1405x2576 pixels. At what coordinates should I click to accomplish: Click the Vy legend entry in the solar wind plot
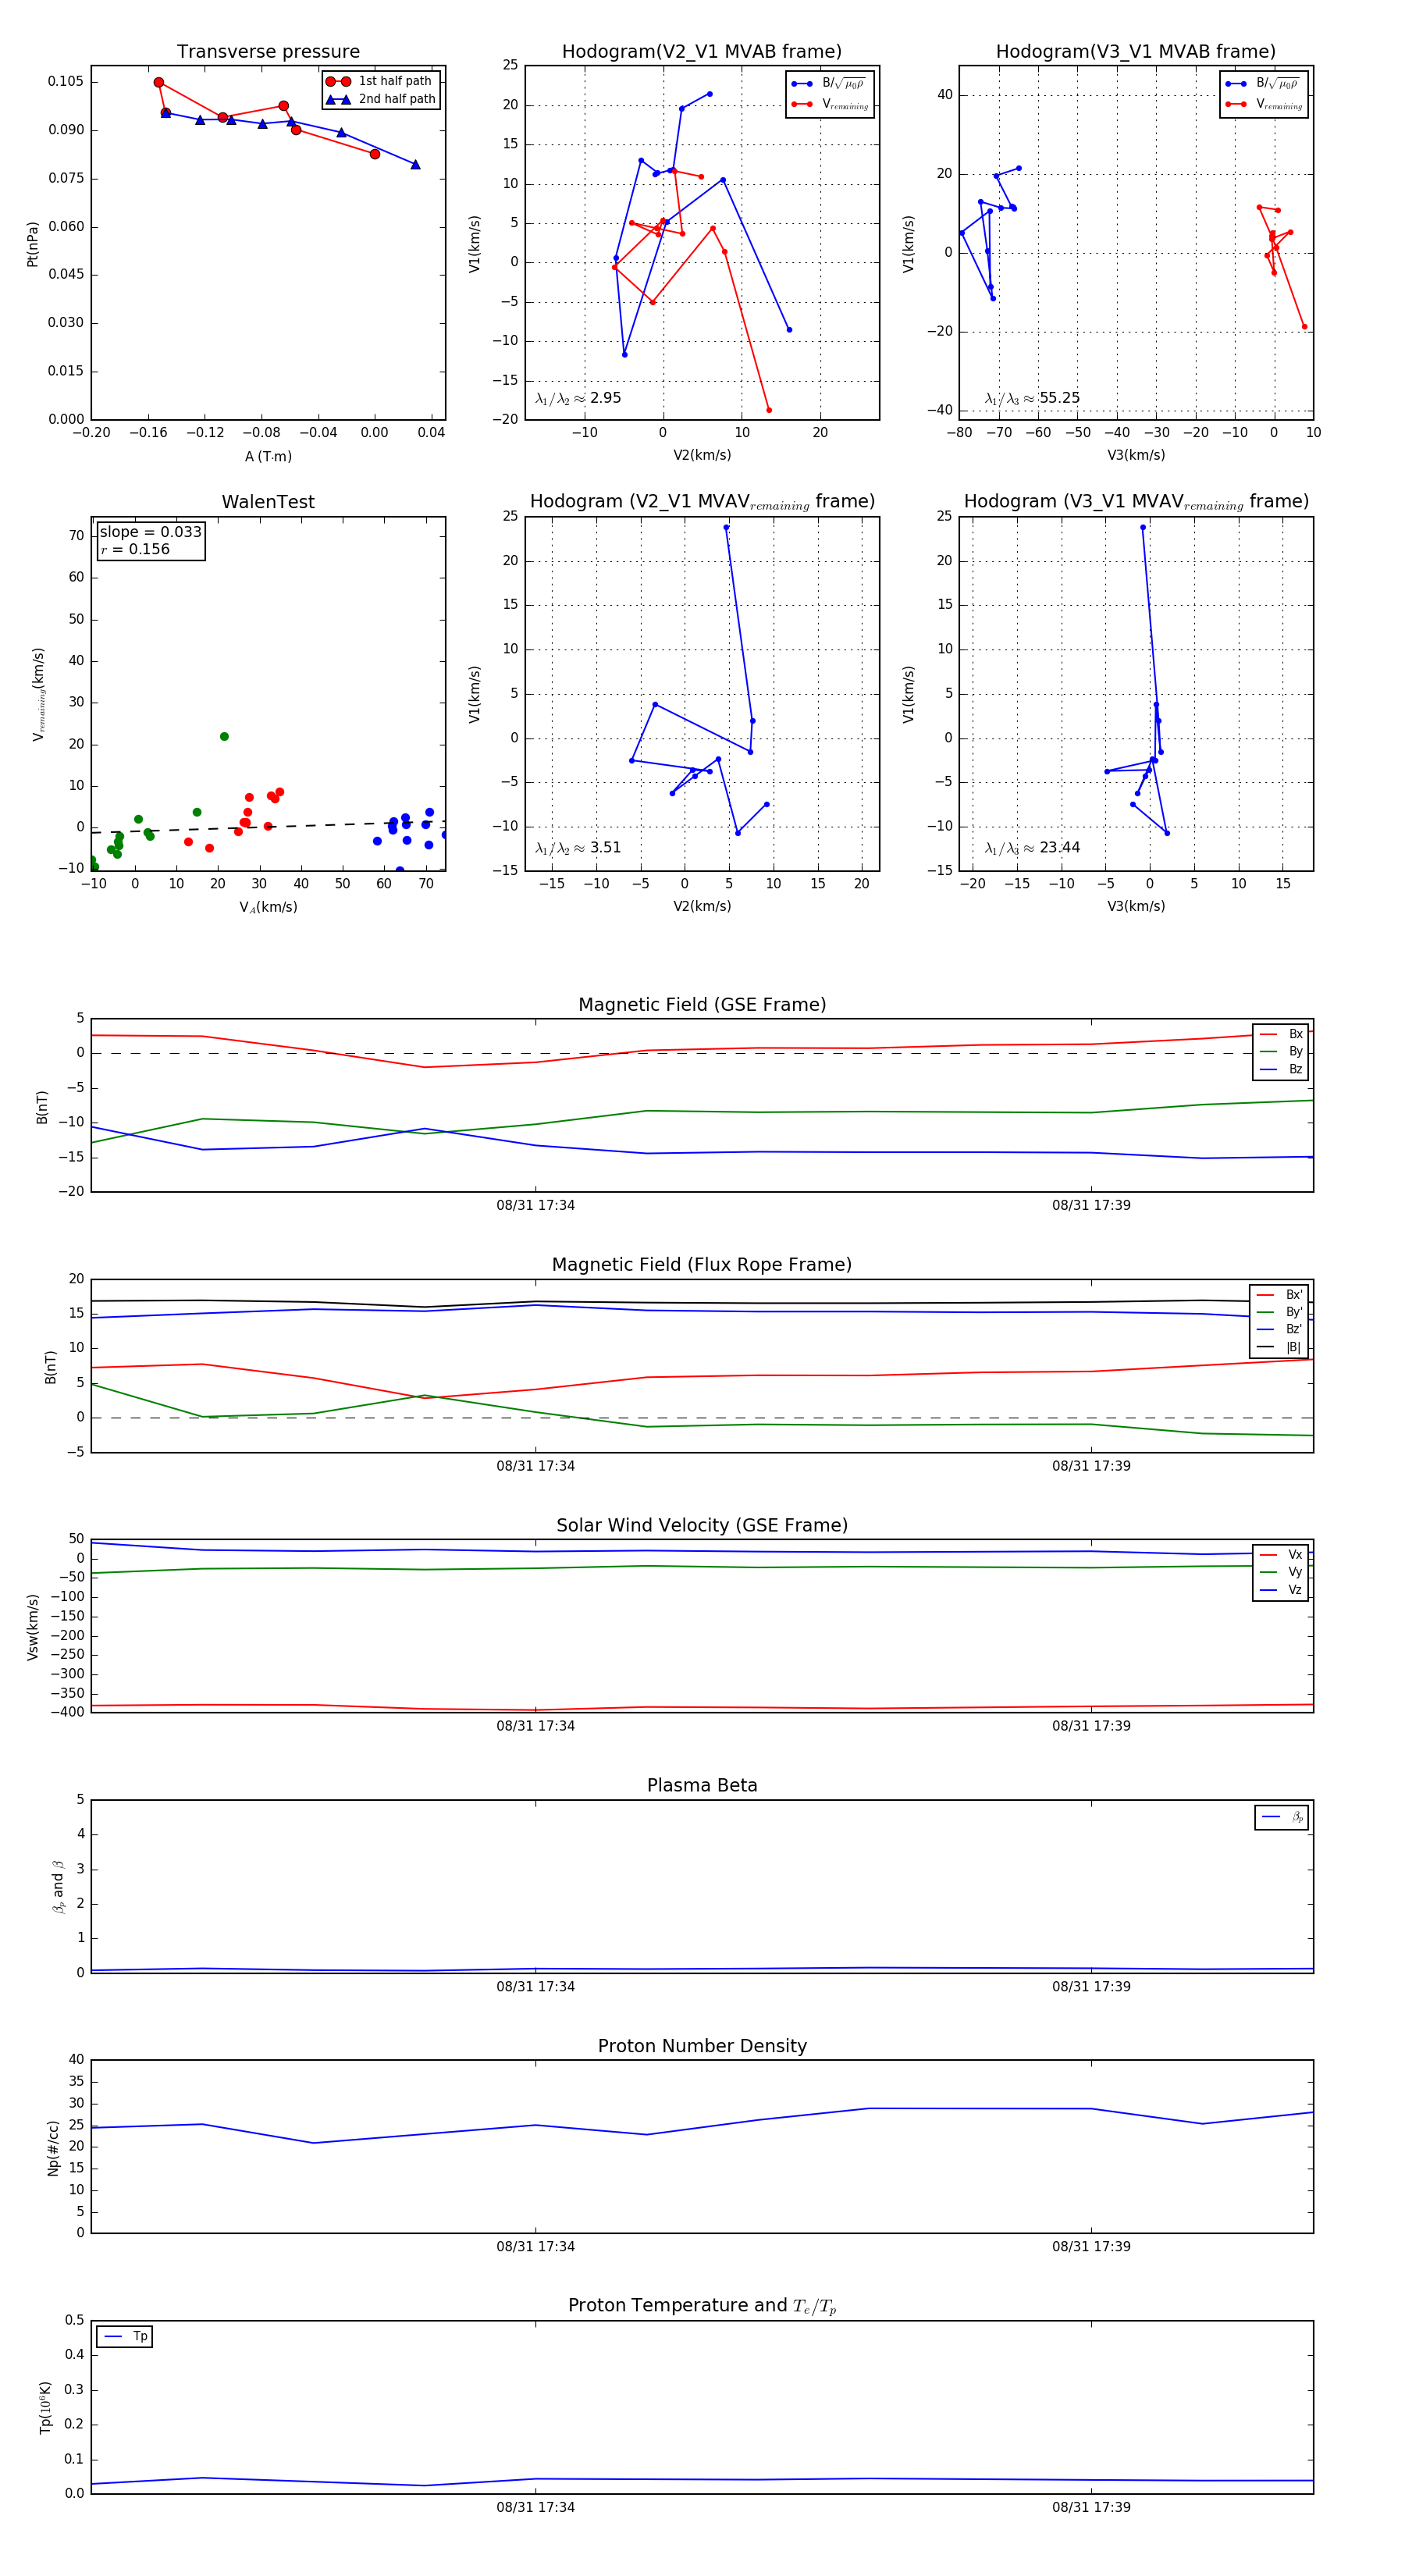(1281, 1572)
